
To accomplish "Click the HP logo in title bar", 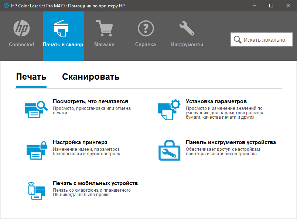I will click(x=6, y=6).
